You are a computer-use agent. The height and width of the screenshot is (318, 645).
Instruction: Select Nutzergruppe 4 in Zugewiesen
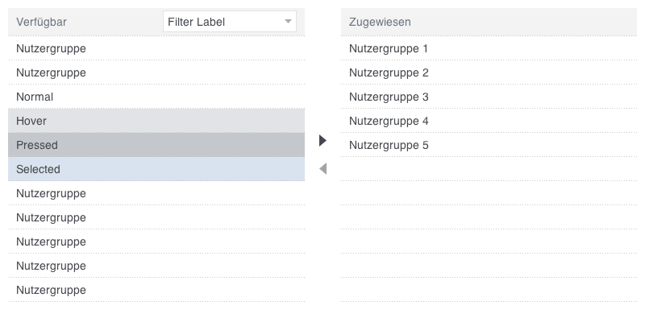[x=489, y=121]
